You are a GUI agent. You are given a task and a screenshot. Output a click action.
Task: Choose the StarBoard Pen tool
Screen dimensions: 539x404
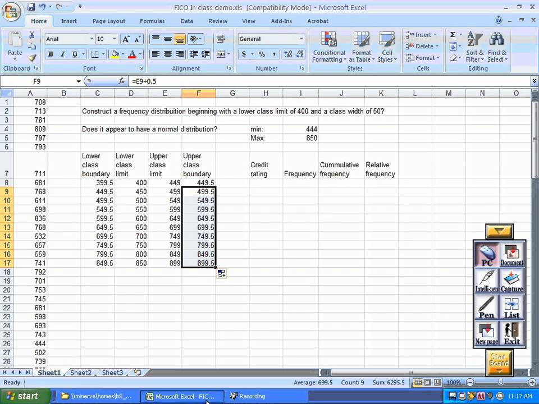[486, 307]
